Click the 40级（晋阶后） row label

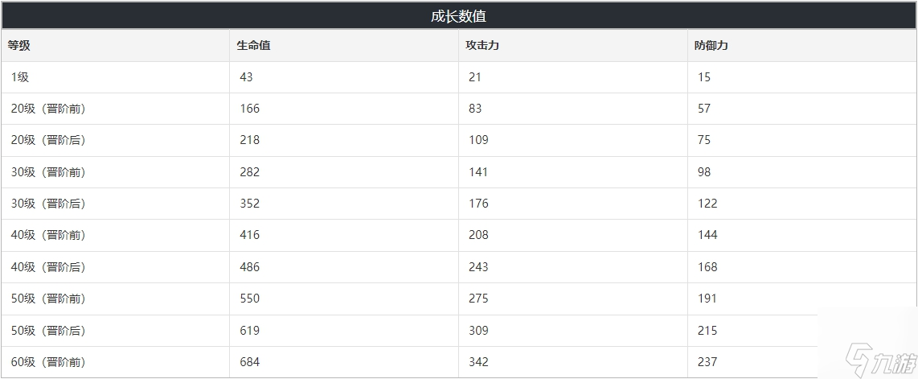point(48,267)
